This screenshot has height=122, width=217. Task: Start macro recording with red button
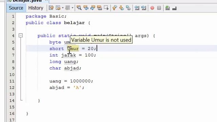[152, 8]
